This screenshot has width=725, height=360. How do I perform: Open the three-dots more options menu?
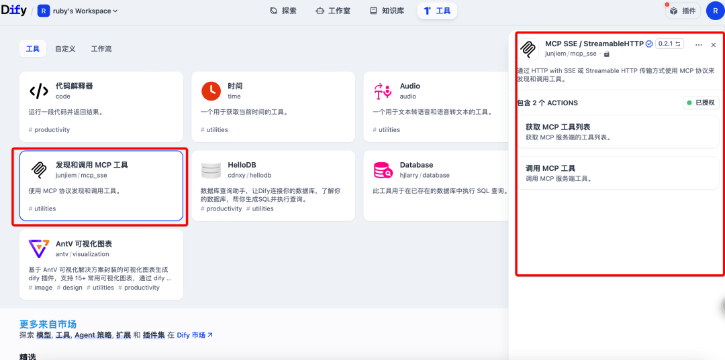point(699,45)
